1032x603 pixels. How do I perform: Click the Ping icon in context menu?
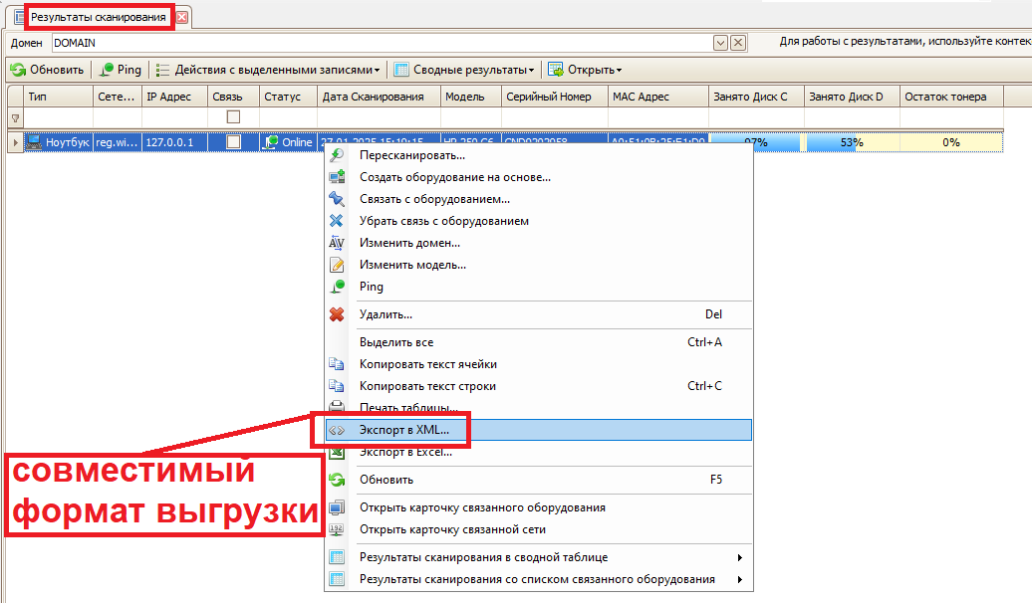(337, 287)
